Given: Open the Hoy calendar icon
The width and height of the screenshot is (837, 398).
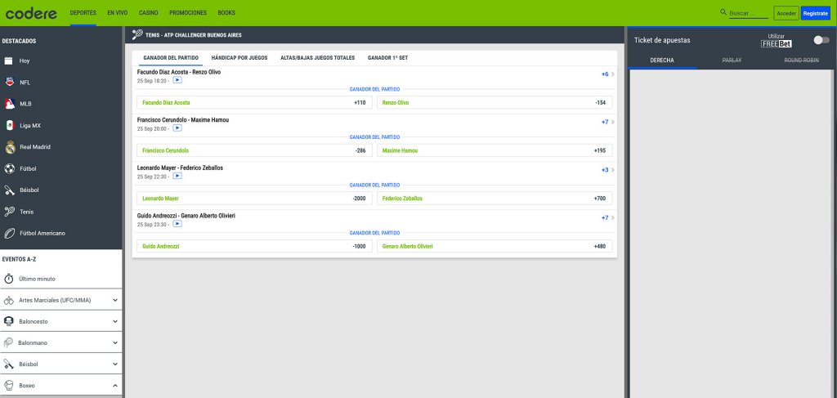Looking at the screenshot, I should pos(8,60).
